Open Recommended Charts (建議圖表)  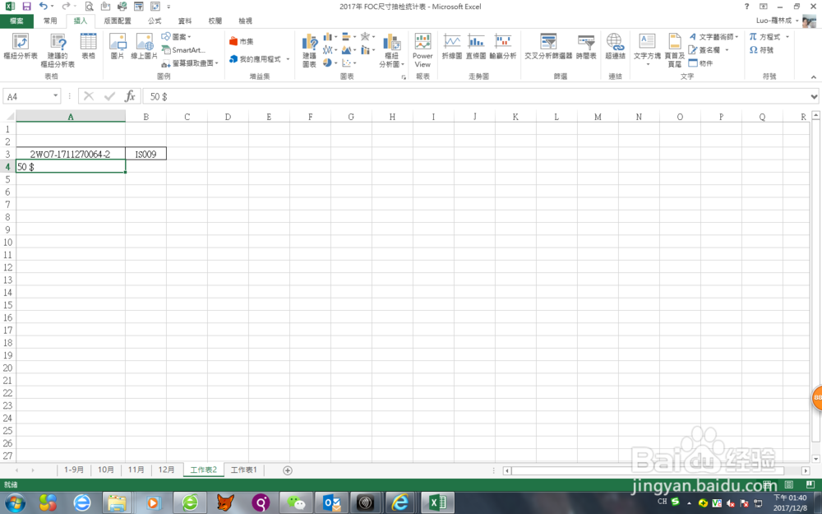(x=309, y=50)
